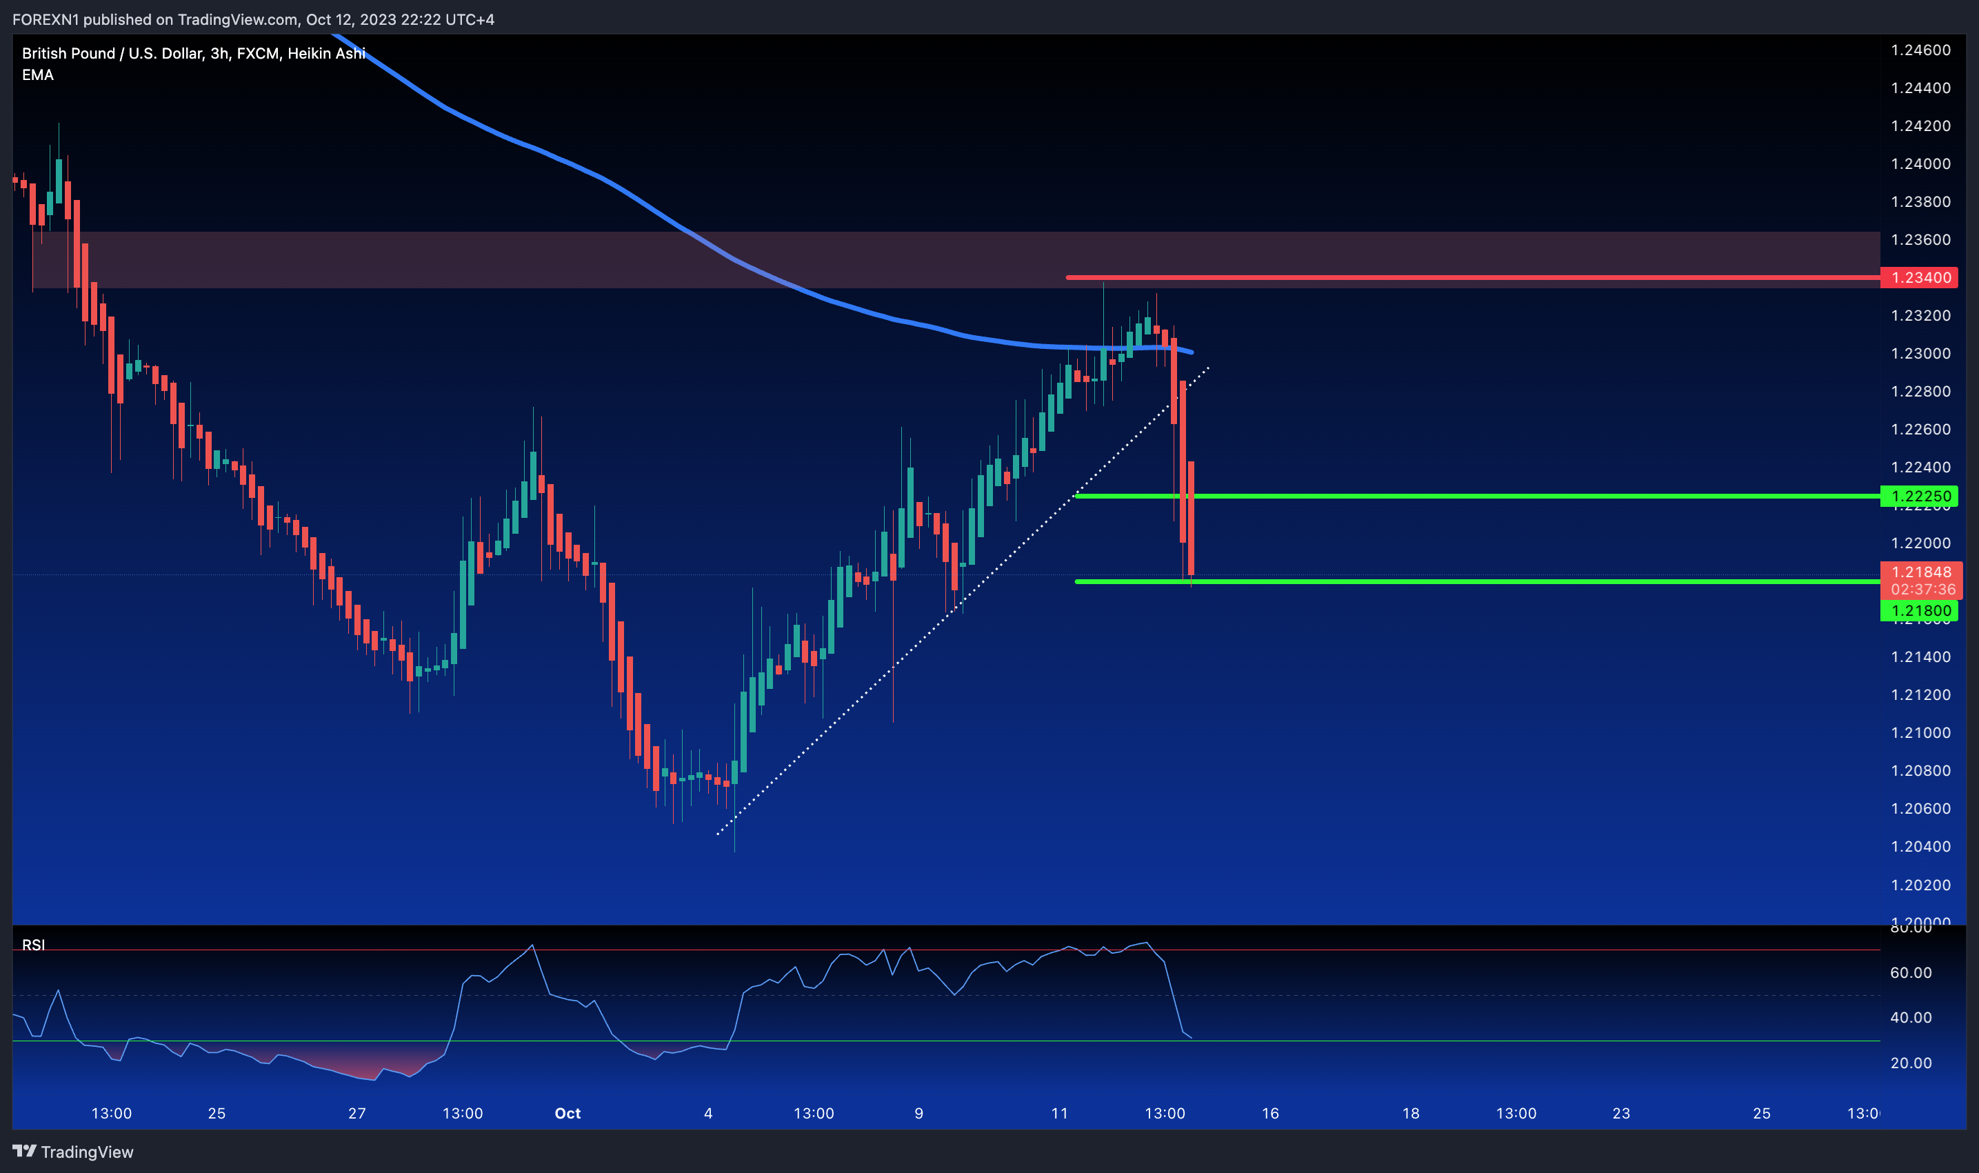Click the EMA indicator label

[x=38, y=75]
